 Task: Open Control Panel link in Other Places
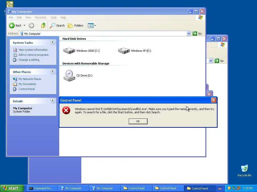(27, 89)
